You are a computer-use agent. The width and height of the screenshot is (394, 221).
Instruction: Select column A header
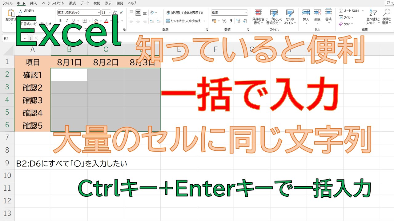pos(33,49)
